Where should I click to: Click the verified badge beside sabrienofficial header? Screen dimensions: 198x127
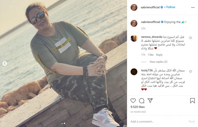(x=162, y=7)
